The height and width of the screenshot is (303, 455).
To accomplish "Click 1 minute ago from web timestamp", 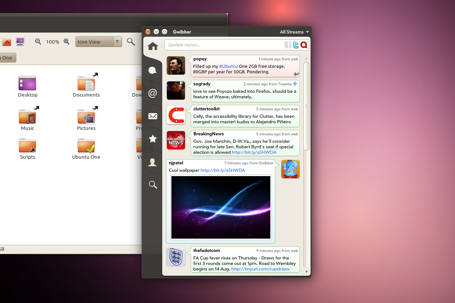I will [x=278, y=59].
